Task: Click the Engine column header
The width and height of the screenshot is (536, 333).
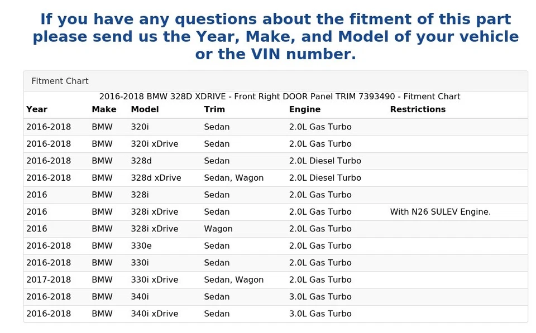Action: 304,109
